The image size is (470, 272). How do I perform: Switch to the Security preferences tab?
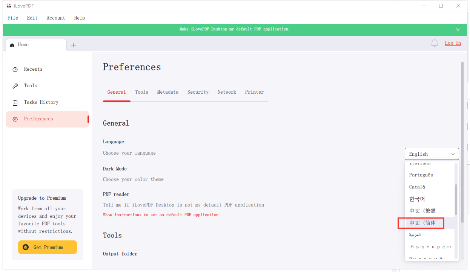[x=198, y=92]
